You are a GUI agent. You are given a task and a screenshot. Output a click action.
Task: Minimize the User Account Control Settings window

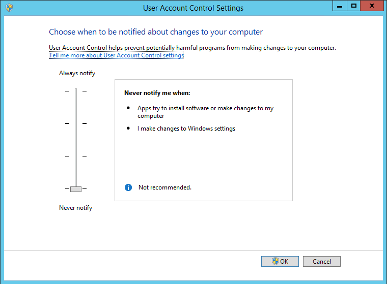(339, 6)
